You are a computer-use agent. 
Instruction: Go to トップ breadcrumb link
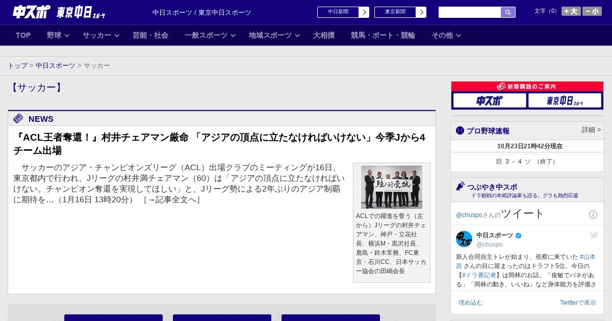(x=18, y=66)
